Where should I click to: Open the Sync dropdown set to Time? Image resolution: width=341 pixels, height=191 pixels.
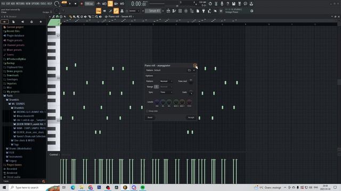tap(166, 92)
